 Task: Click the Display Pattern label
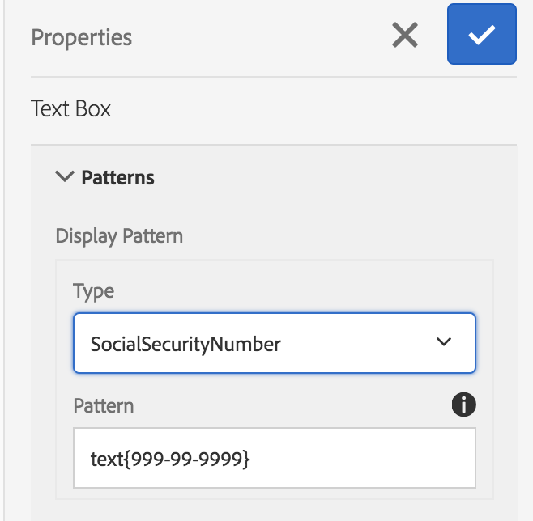[119, 236]
